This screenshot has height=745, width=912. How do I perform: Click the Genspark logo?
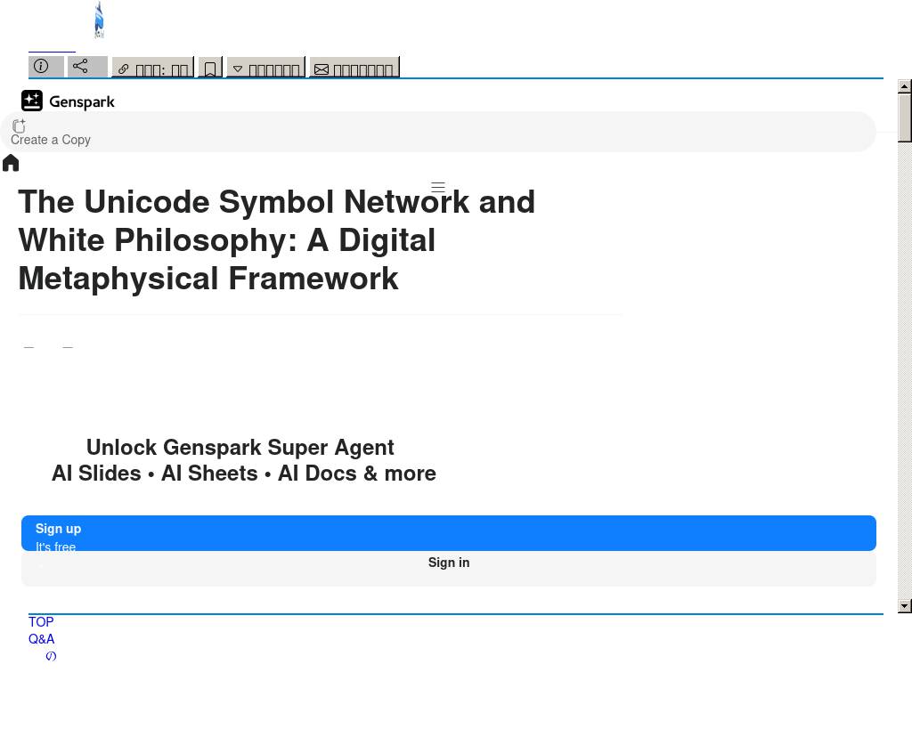click(x=69, y=101)
